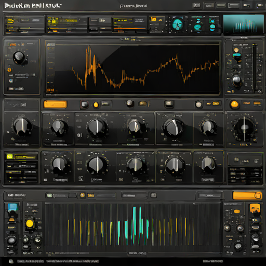
Task: Click the chrome knob in the panel right of the waveform
Action: (236, 81)
